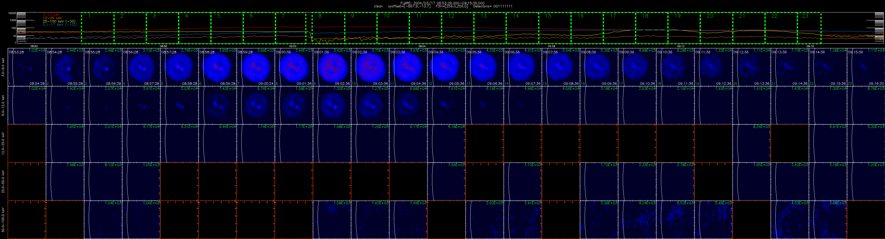Viewport: 885px width, 239px height.
Task: Click the peak value '5.64E+03'
Action: 571,51
